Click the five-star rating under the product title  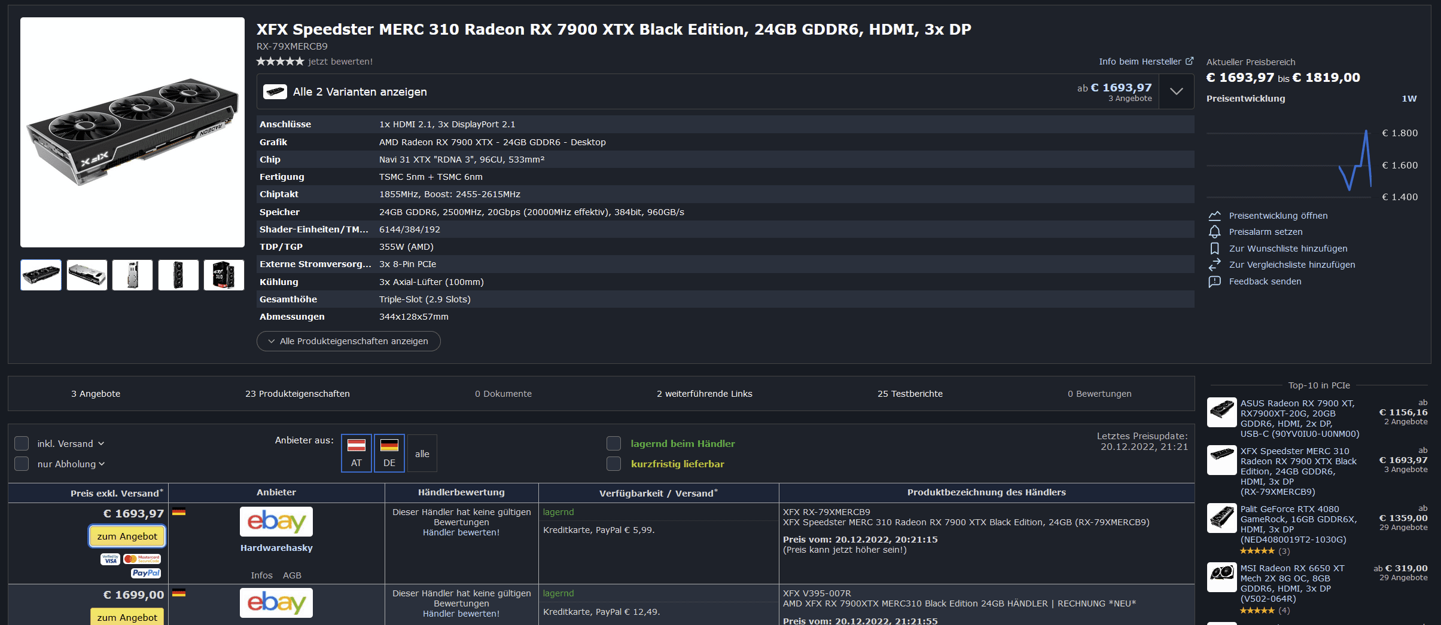[281, 62]
